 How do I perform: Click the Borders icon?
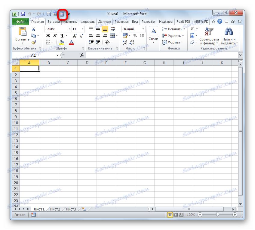pos(48,42)
